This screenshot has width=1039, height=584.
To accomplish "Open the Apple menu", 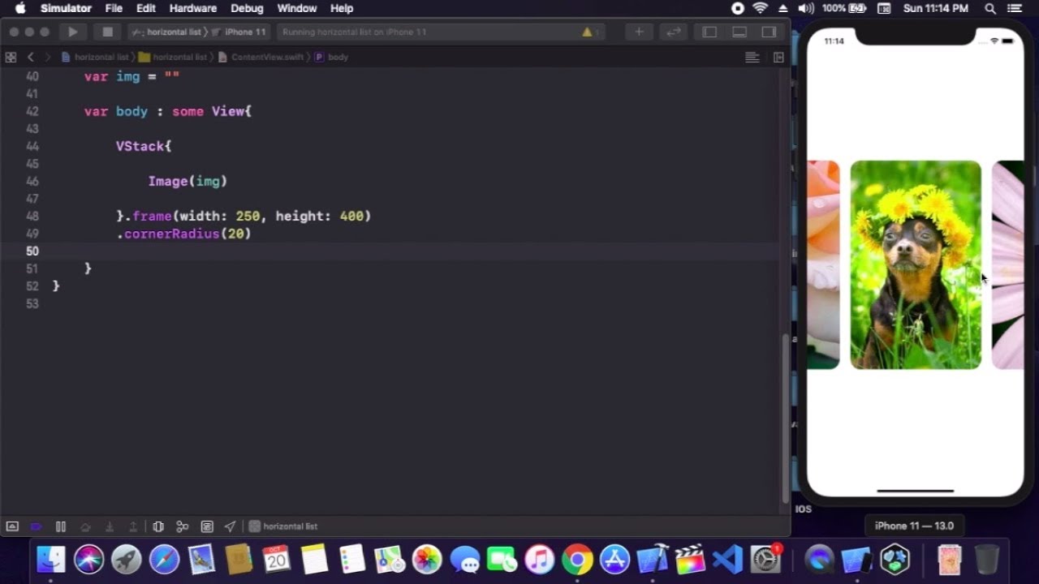I will (20, 8).
